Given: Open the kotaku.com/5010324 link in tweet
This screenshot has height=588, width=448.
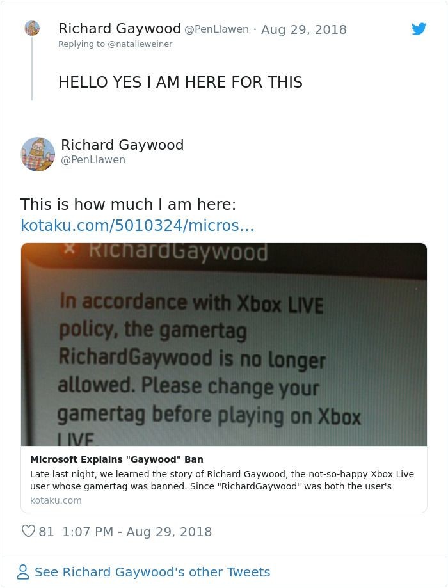Looking at the screenshot, I should pyautogui.click(x=138, y=225).
